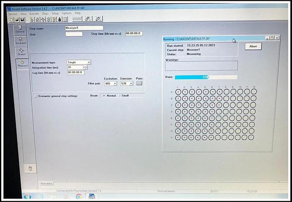
Task: Click the Lag time input field
Action: 76,72
